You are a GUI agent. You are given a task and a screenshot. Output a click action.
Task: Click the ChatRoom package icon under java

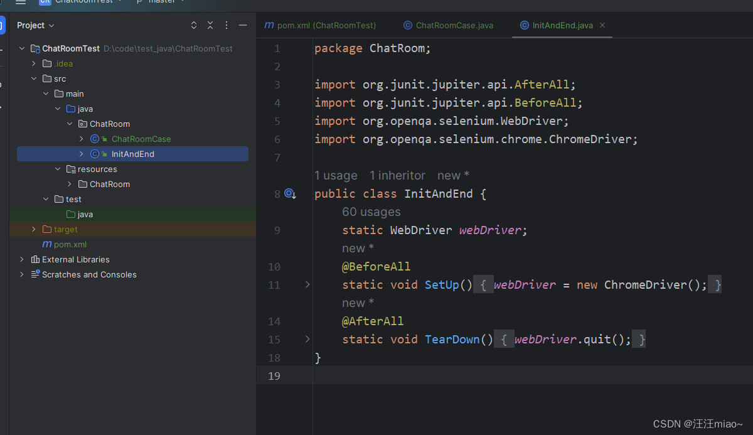point(83,124)
